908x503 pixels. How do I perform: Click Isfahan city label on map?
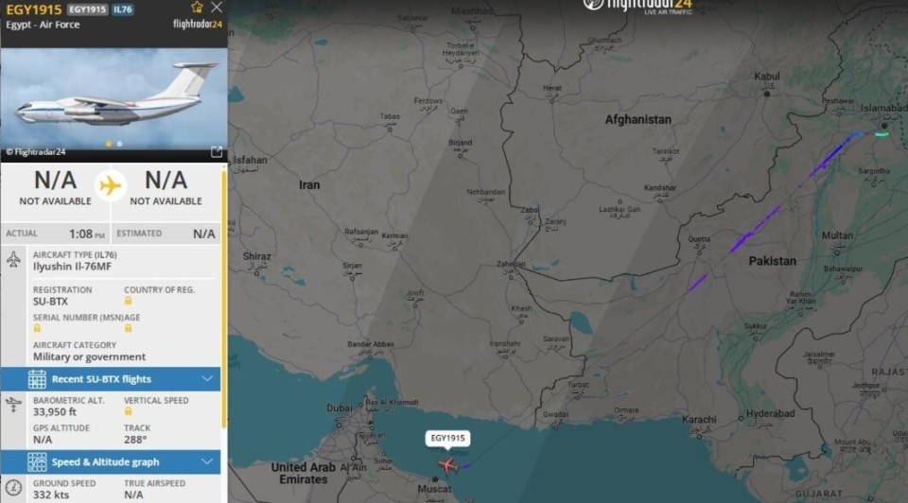click(x=250, y=160)
